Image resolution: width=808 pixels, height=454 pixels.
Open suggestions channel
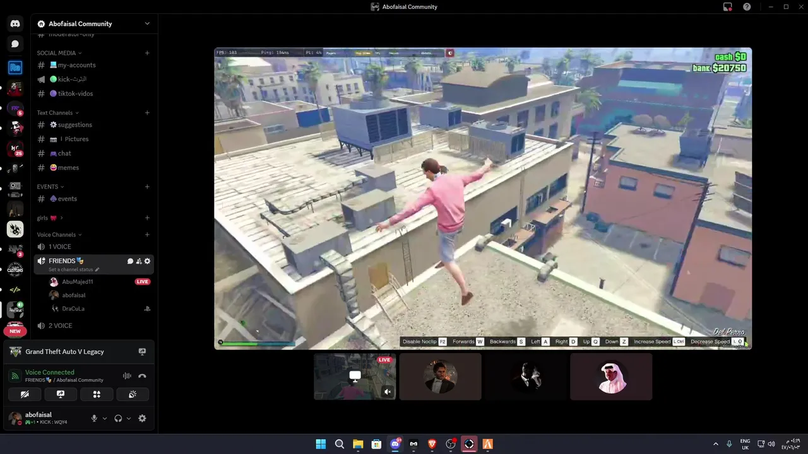(93, 125)
